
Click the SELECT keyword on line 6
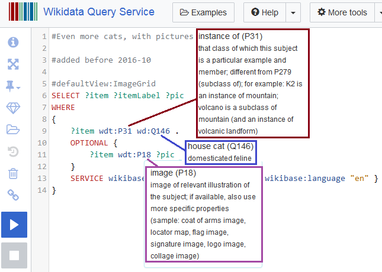(66, 95)
